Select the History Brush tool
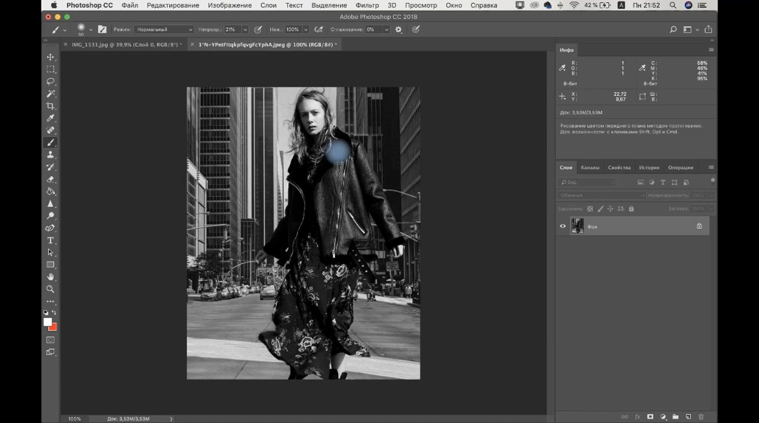The image size is (759, 423). tap(51, 167)
